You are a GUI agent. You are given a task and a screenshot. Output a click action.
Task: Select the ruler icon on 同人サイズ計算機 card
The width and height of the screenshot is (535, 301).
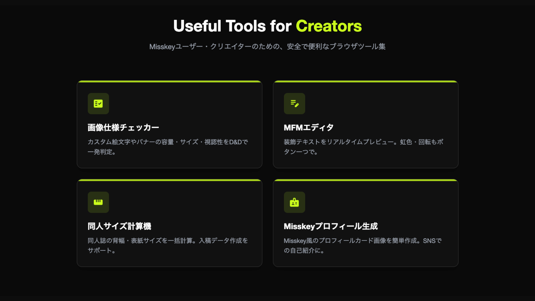point(98,202)
